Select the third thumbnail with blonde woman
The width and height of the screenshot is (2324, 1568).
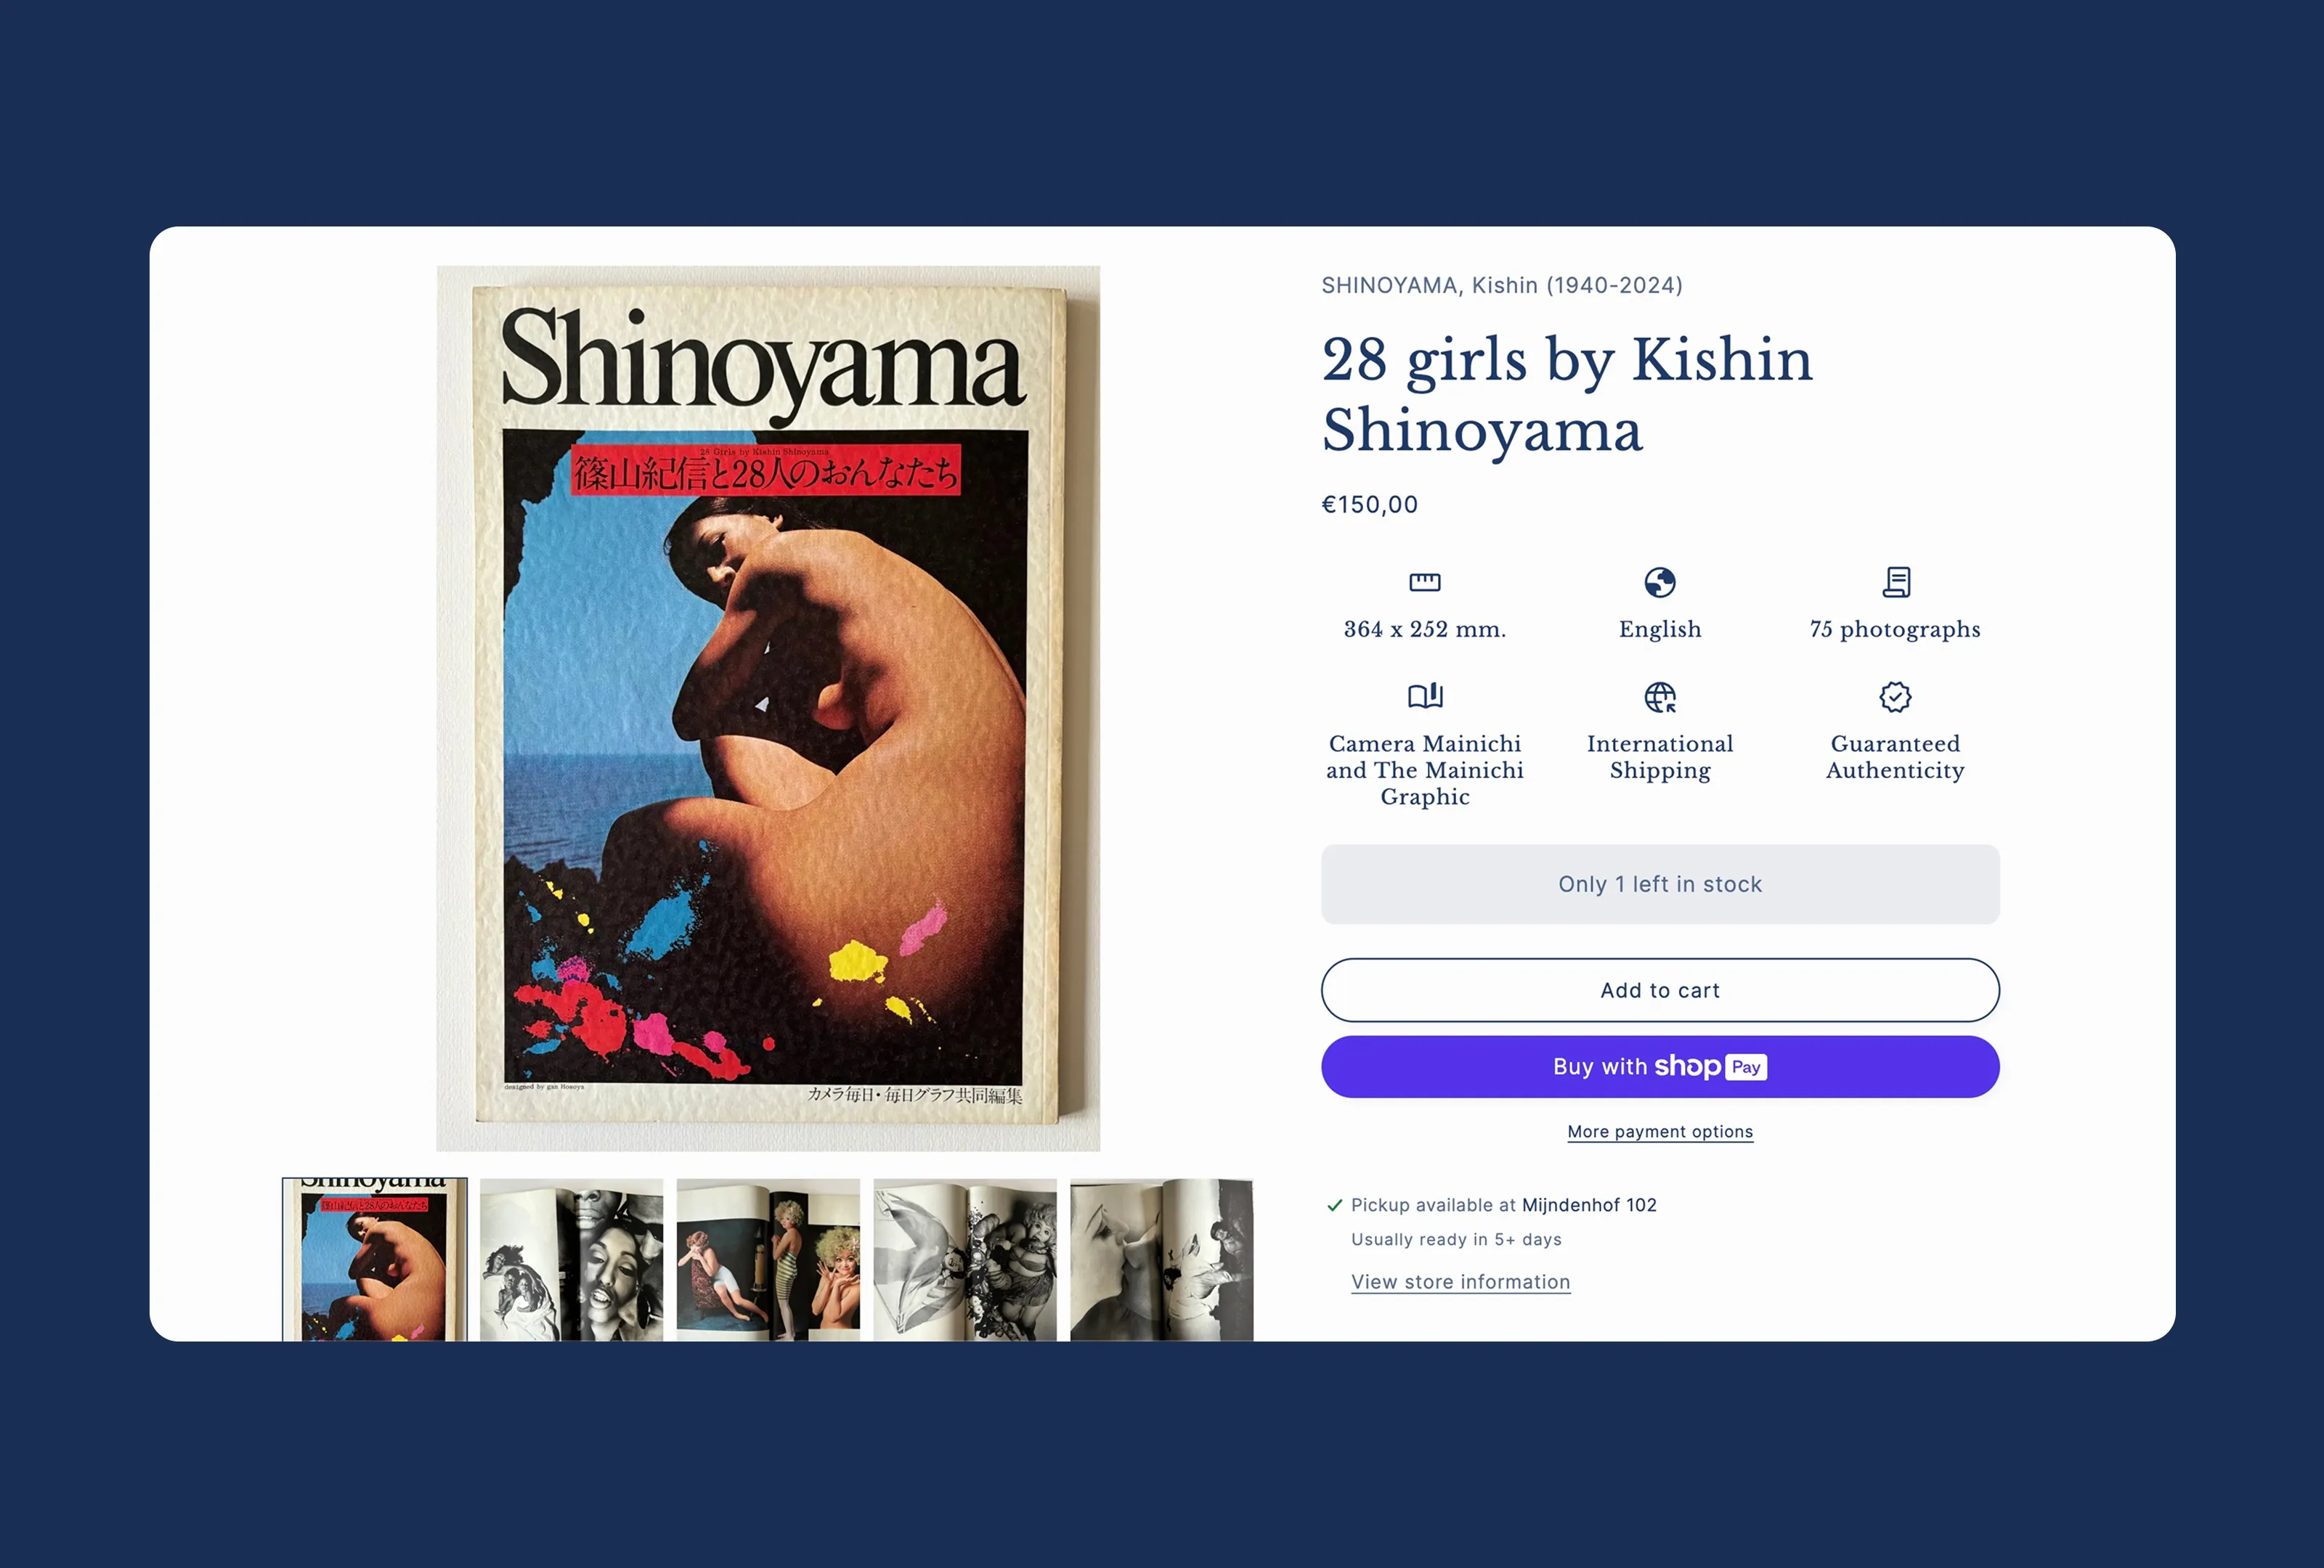[768, 1259]
